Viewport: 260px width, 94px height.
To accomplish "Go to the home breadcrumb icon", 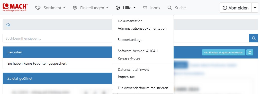I will point(8,25).
